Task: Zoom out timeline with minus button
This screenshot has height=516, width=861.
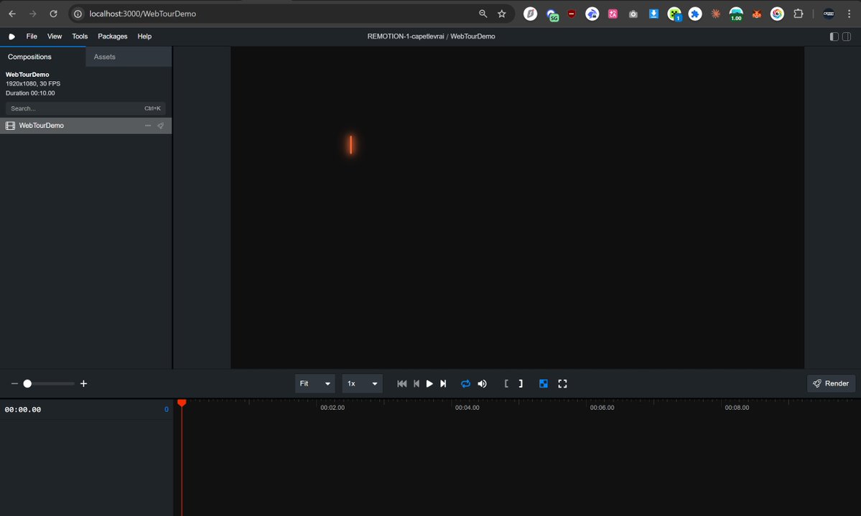Action: pos(14,384)
